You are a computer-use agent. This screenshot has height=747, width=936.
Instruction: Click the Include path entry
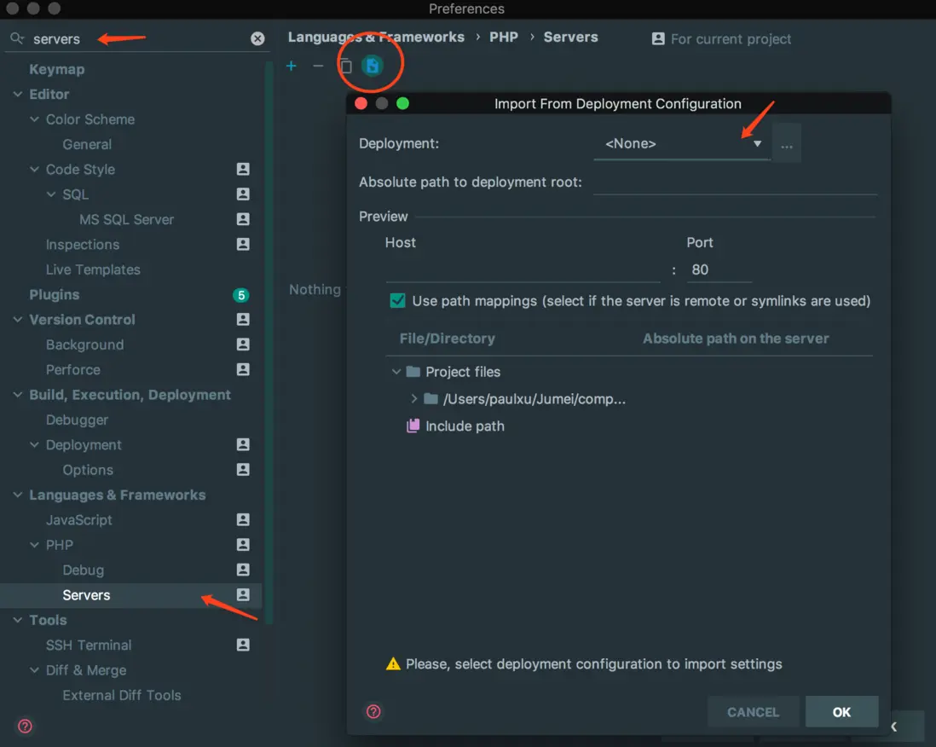(465, 426)
